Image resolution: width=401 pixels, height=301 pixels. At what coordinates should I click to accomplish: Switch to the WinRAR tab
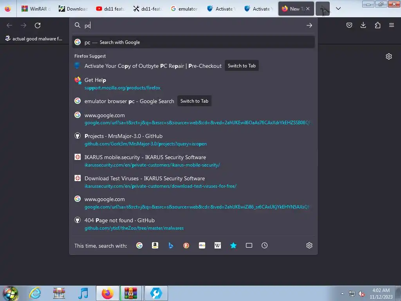point(36,9)
